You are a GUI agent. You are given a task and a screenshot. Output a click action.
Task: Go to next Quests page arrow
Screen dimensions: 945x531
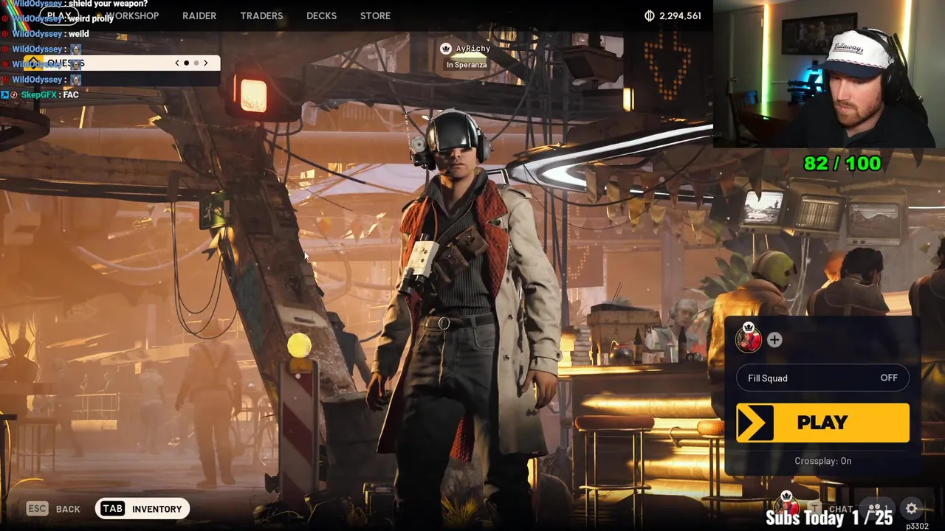click(x=206, y=63)
